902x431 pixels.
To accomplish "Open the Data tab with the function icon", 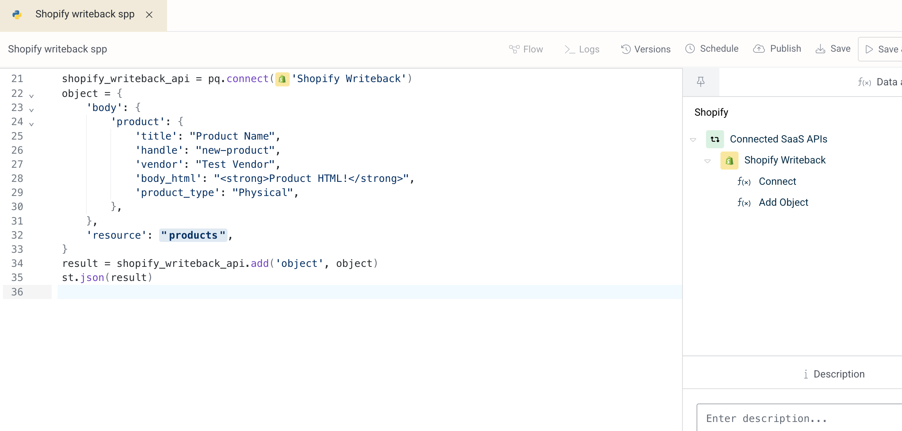I will point(880,82).
